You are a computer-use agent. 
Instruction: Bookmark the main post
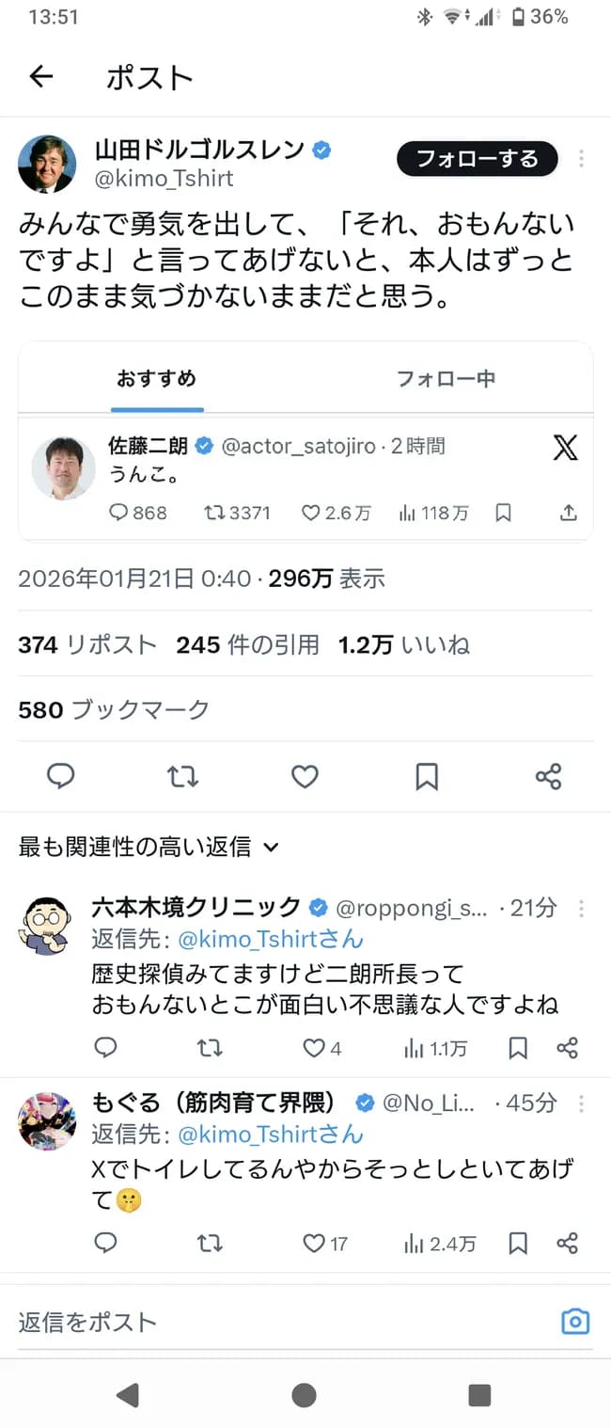point(427,776)
